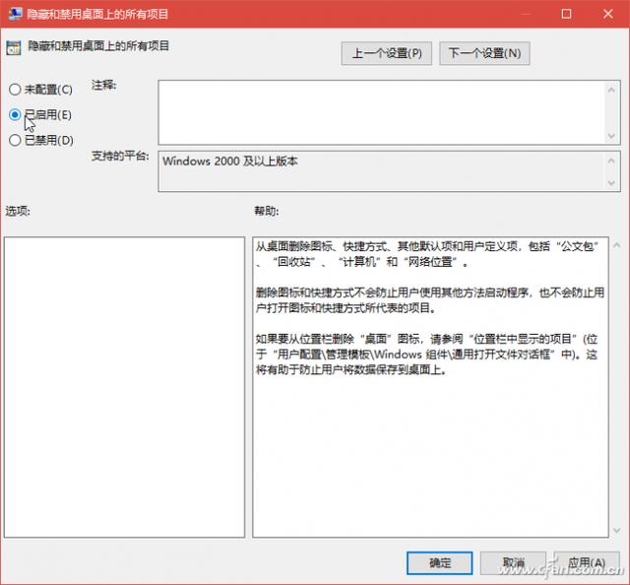Confirm with the 确定 button
The height and width of the screenshot is (585, 630).
(440, 563)
